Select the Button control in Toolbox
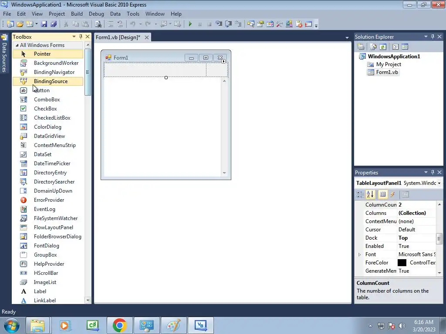 (x=48, y=90)
